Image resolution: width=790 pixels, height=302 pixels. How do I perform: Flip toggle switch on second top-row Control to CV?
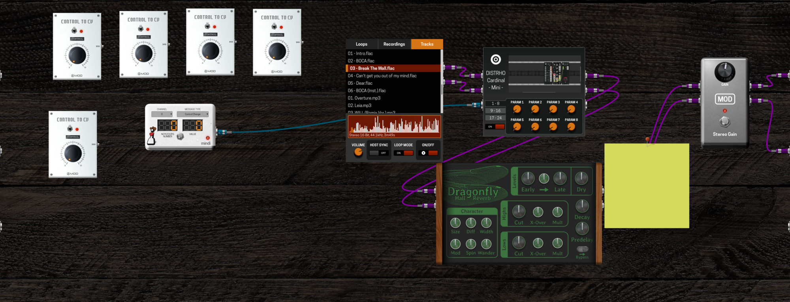click(x=141, y=28)
